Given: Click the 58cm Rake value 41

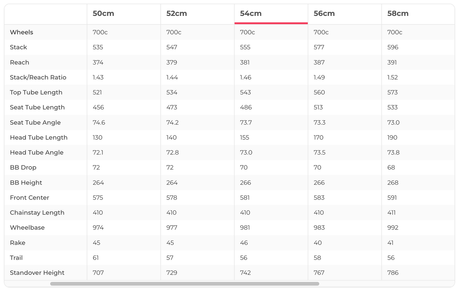Looking at the screenshot, I should coord(391,243).
